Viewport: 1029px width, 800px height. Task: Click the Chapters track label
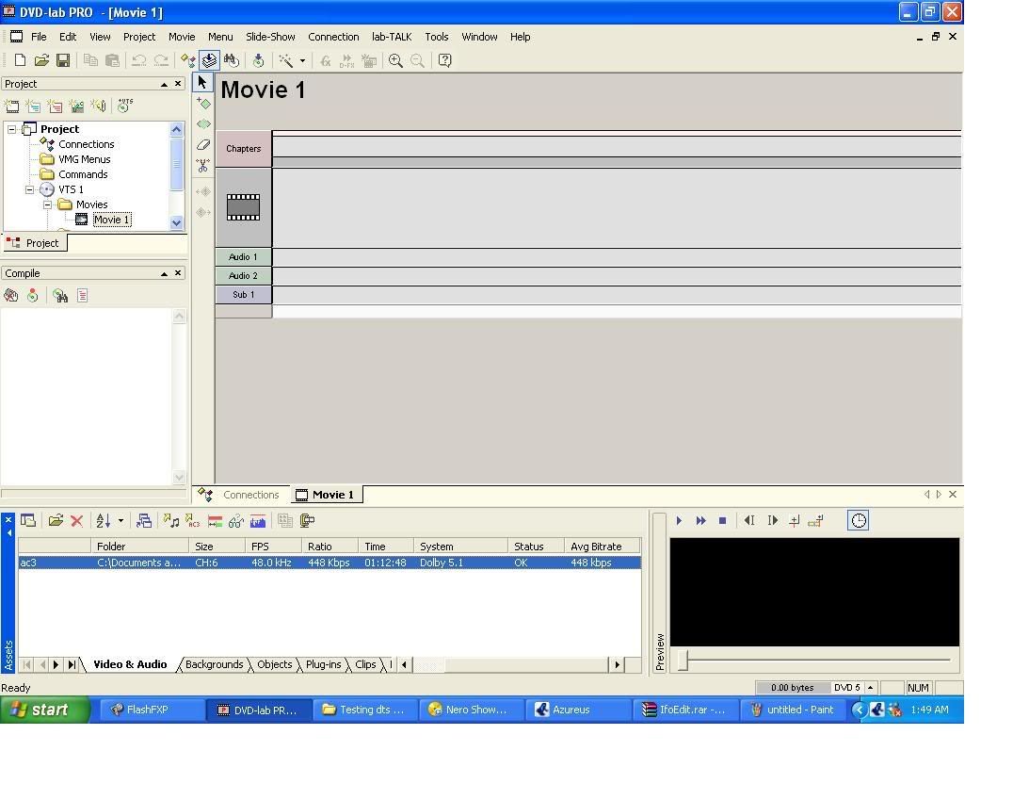244,149
